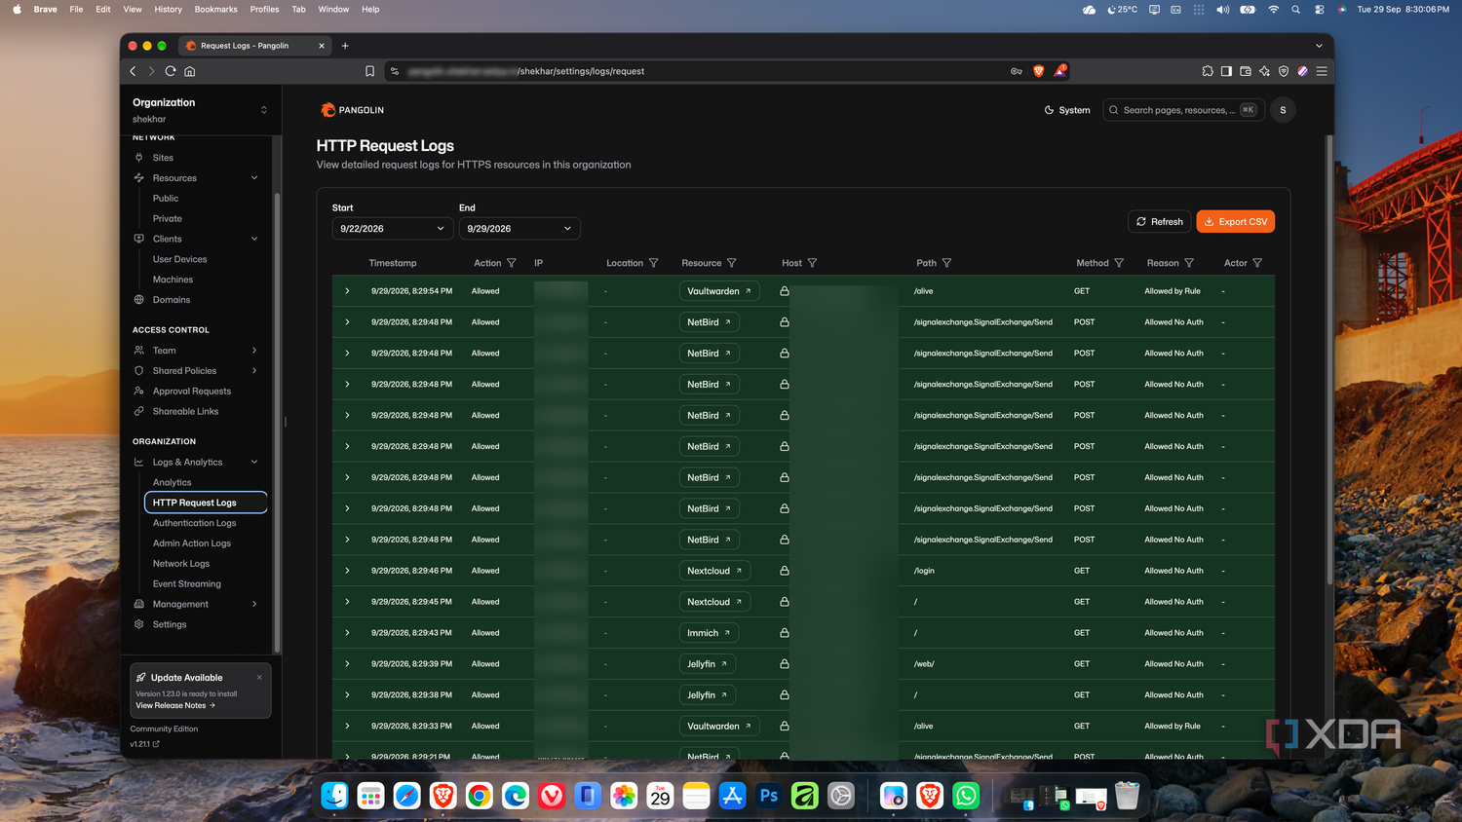
Task: Export logs as CSV
Action: tap(1236, 222)
